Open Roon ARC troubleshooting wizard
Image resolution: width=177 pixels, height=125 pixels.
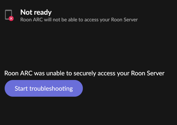44,88
